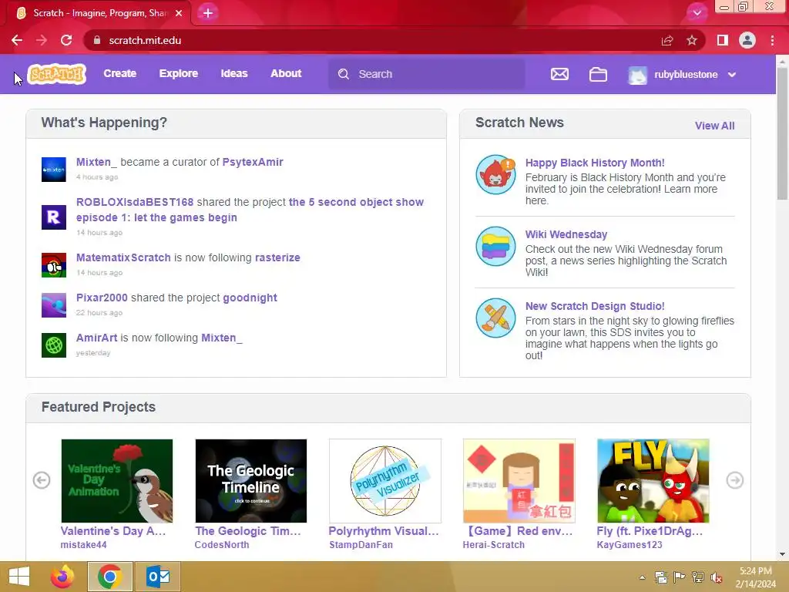The image size is (789, 592).
Task: Click the search magnifier icon
Action: click(x=344, y=74)
